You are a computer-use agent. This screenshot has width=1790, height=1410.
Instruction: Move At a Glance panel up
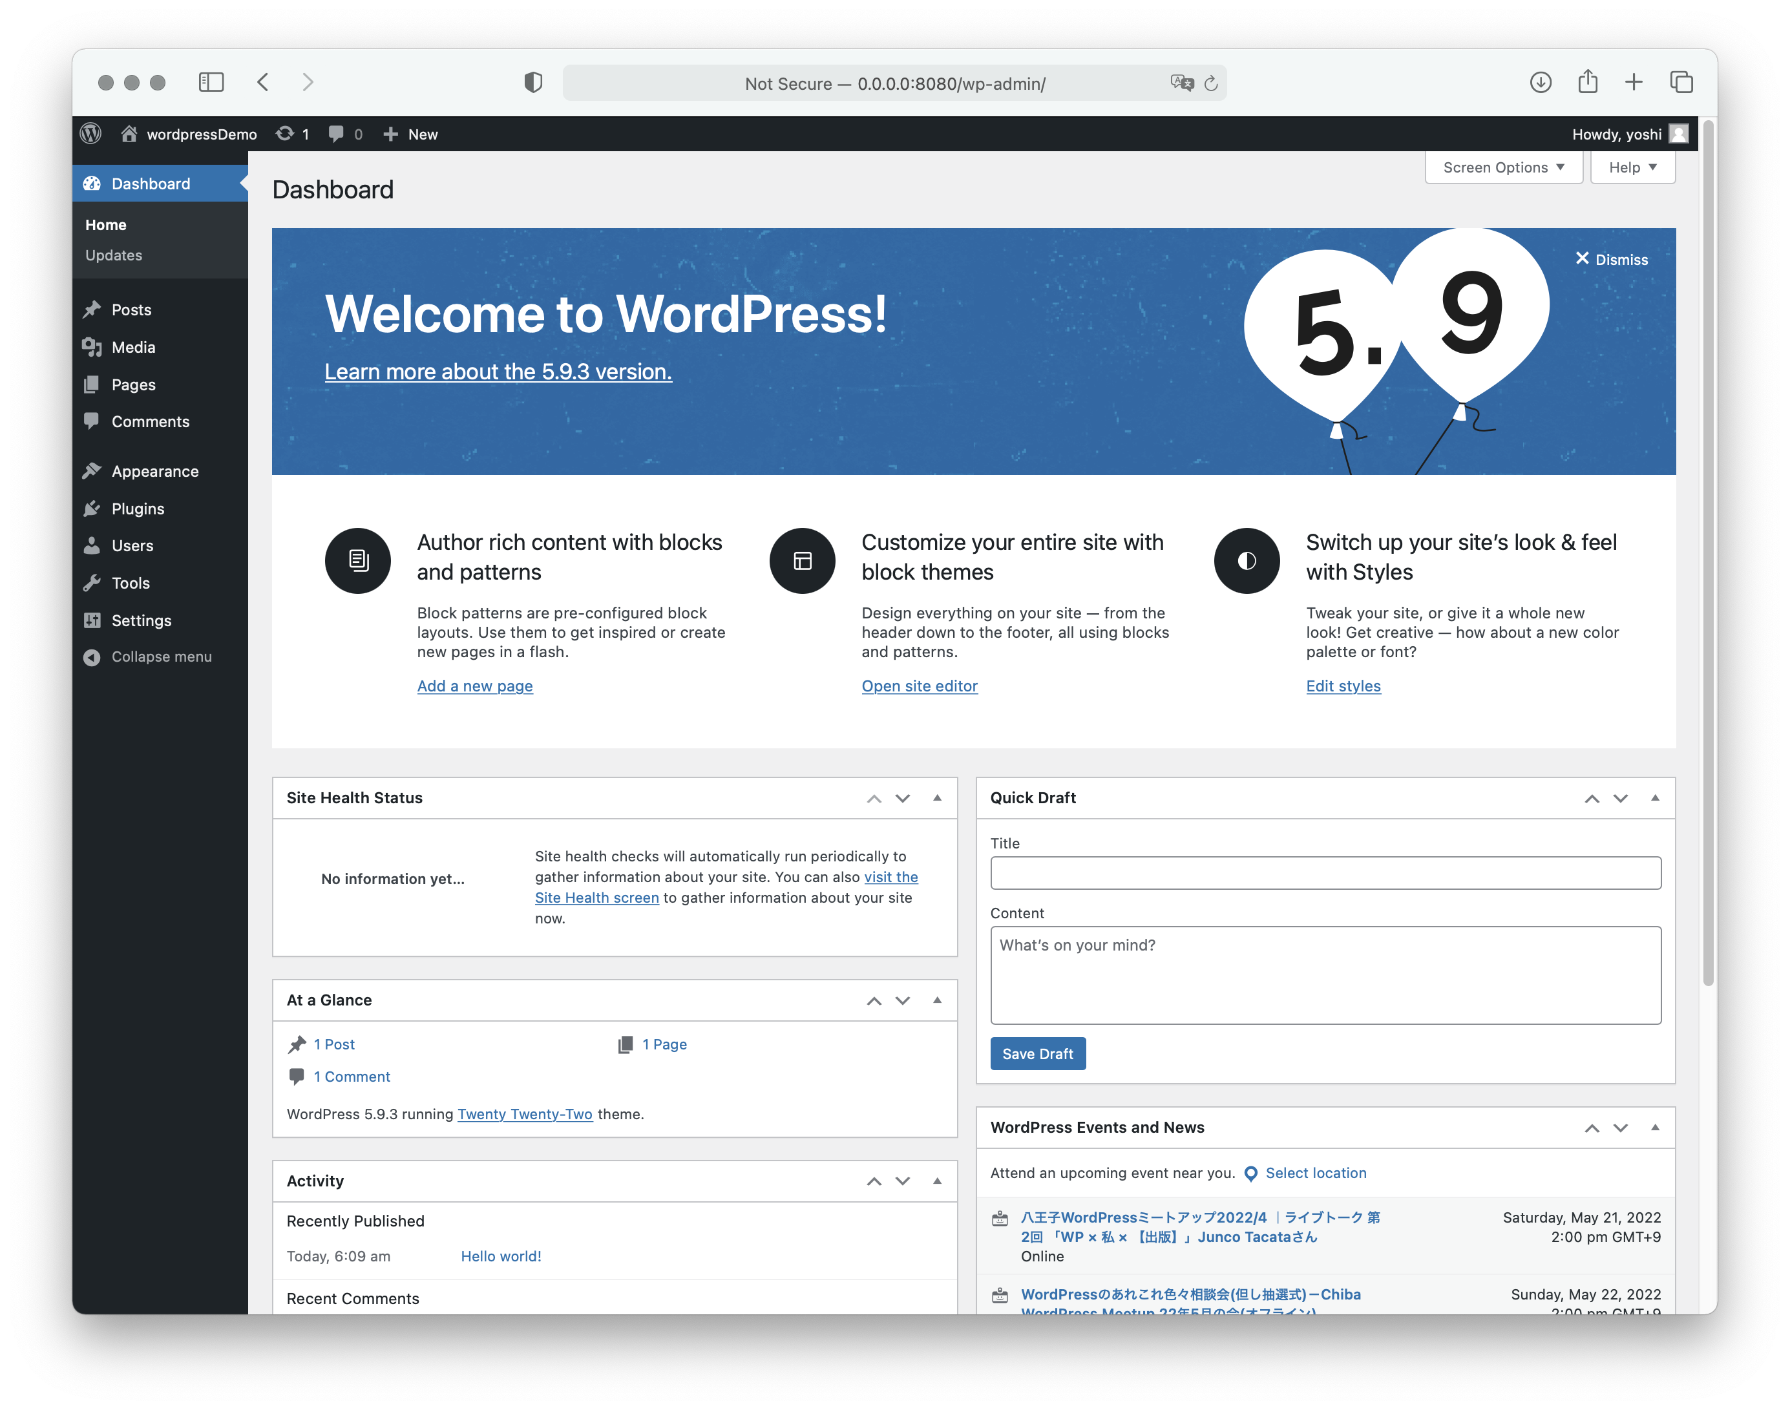(874, 1000)
